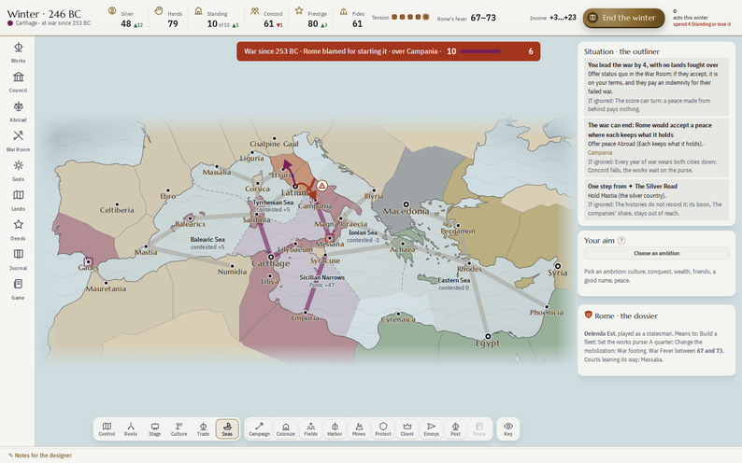
Task: Select the Mines action icon
Action: click(x=359, y=429)
